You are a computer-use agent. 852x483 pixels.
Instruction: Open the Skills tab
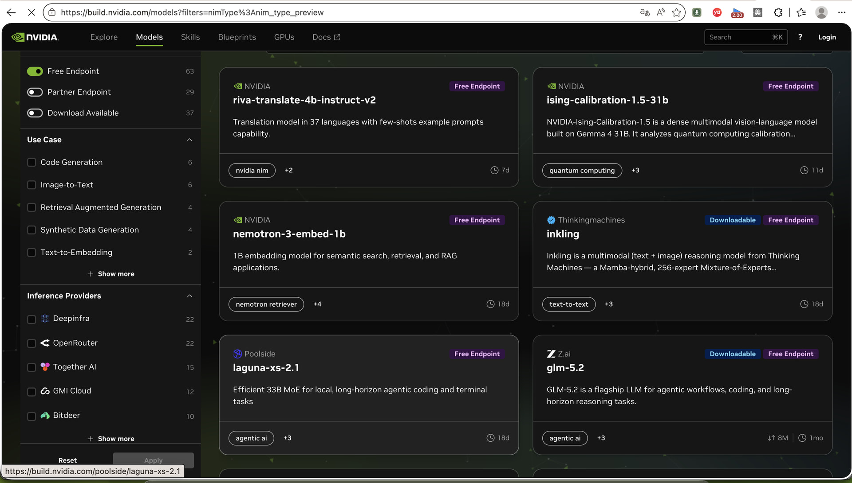click(190, 37)
